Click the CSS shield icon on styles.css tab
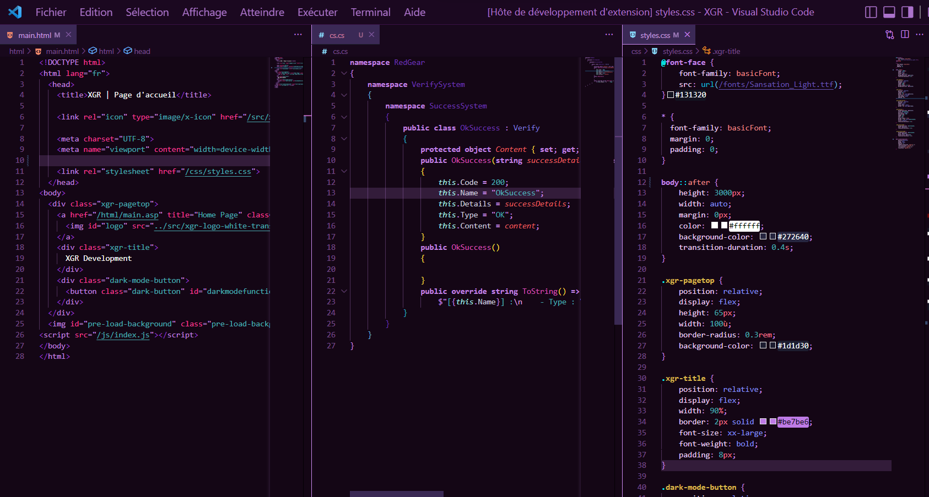 point(633,35)
